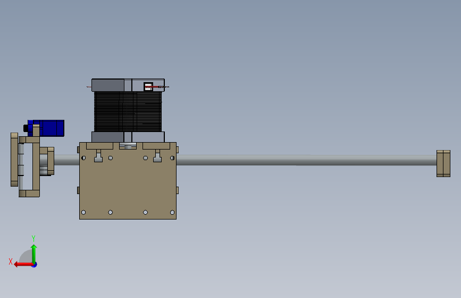Click the blue Z axis ball at the triad origin
The height and width of the screenshot is (298, 461).
(35, 265)
